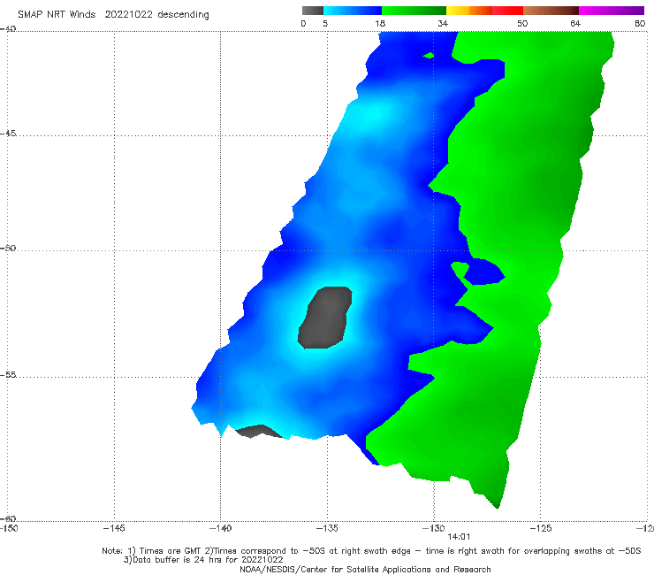Screen dimensions: 654x575
Task: Click the yellow-orange segment of the color bar
Action: [469, 11]
